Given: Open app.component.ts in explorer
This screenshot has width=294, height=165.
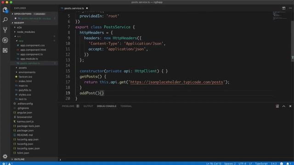Looking at the screenshot, I should [31, 54].
